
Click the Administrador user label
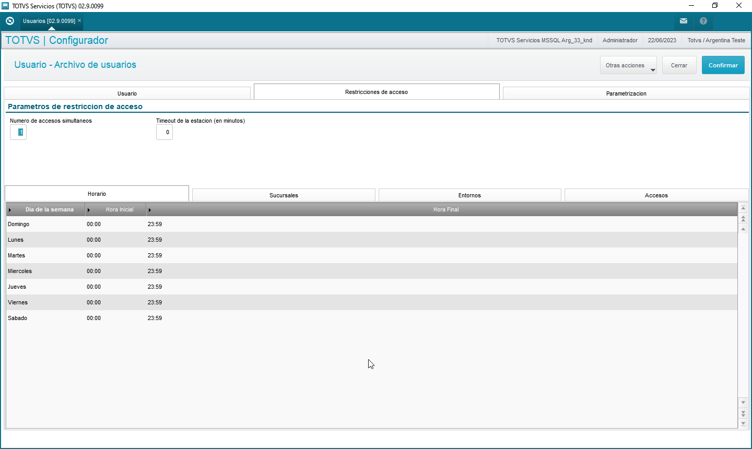pyautogui.click(x=620, y=40)
